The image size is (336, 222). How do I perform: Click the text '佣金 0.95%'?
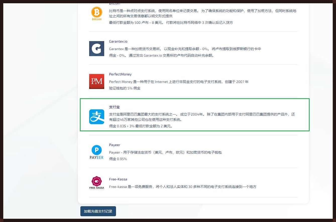point(118,159)
